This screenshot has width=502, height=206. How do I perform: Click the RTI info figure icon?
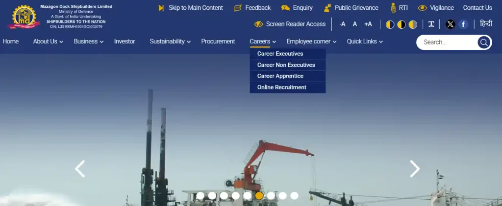click(x=393, y=8)
